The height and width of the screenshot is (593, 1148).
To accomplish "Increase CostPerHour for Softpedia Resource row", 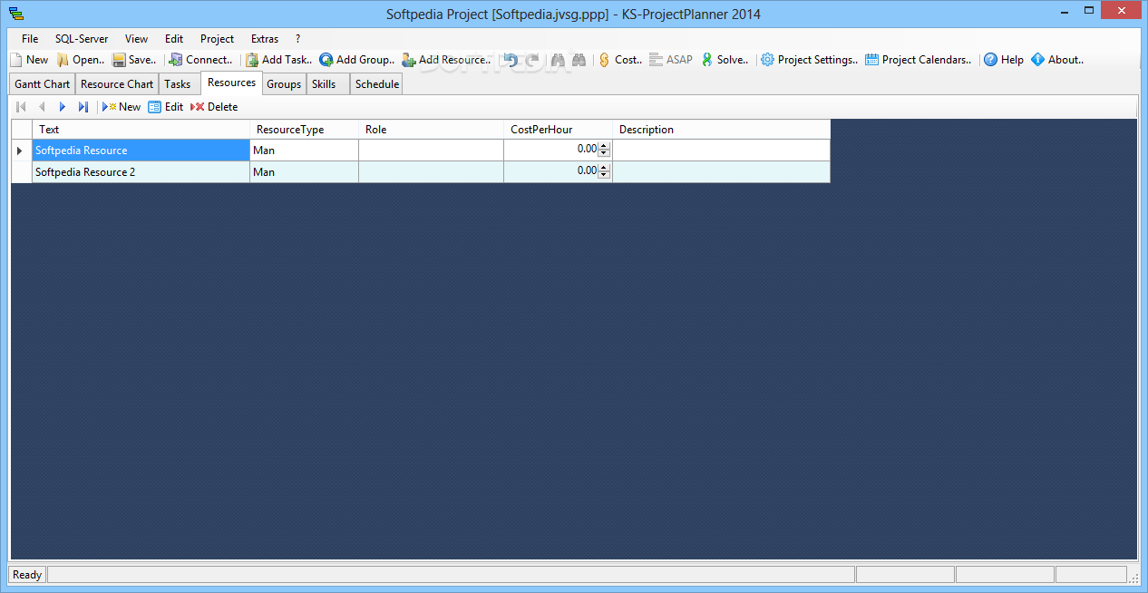I will (x=604, y=146).
